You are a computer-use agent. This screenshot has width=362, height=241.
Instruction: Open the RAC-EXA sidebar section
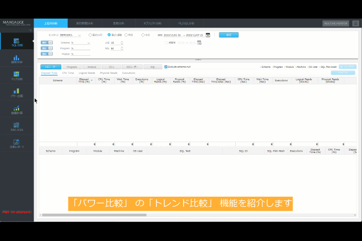(17, 127)
